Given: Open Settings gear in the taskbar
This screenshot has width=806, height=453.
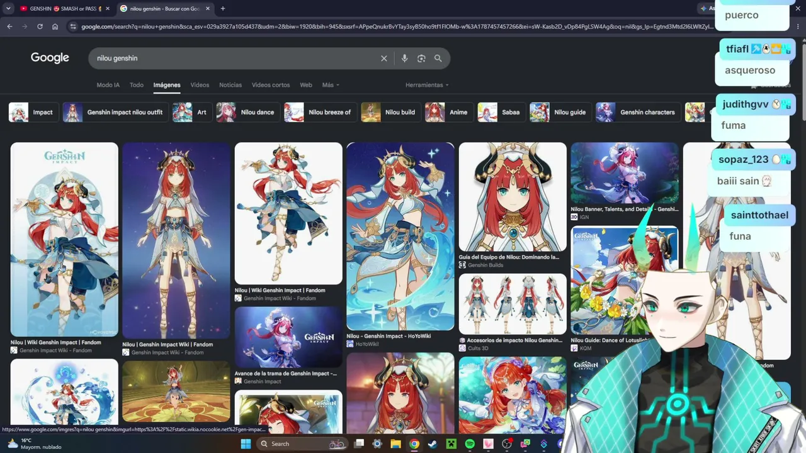Looking at the screenshot, I should pyautogui.click(x=377, y=444).
